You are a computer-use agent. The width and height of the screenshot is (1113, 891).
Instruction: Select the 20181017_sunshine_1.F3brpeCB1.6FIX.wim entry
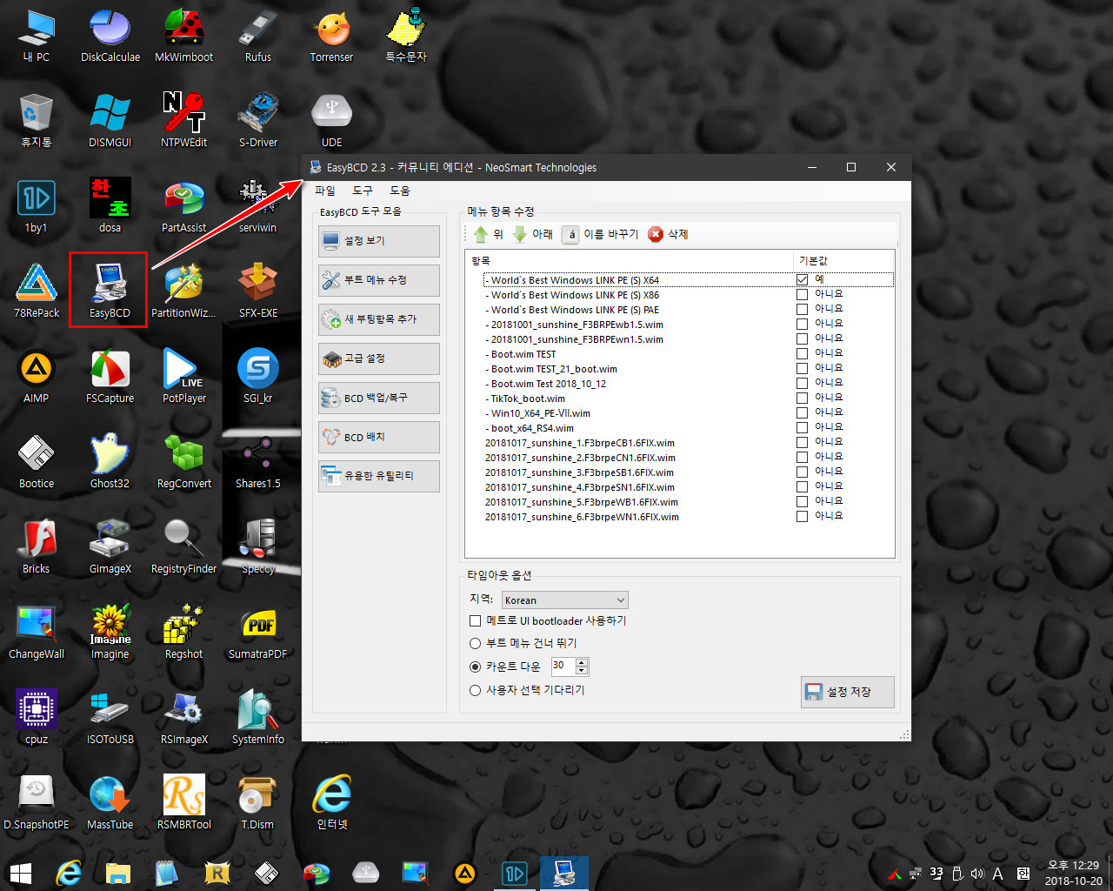580,443
